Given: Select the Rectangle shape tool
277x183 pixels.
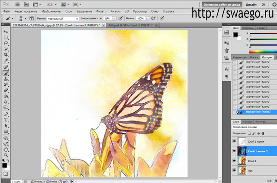Looking at the screenshot, I should [x=6, y=131].
